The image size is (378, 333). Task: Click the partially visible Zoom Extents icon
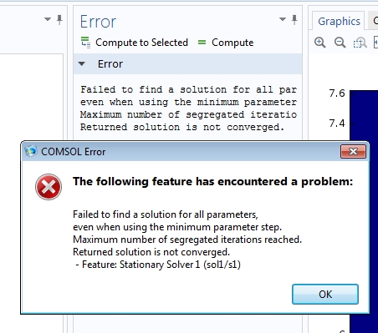[375, 43]
